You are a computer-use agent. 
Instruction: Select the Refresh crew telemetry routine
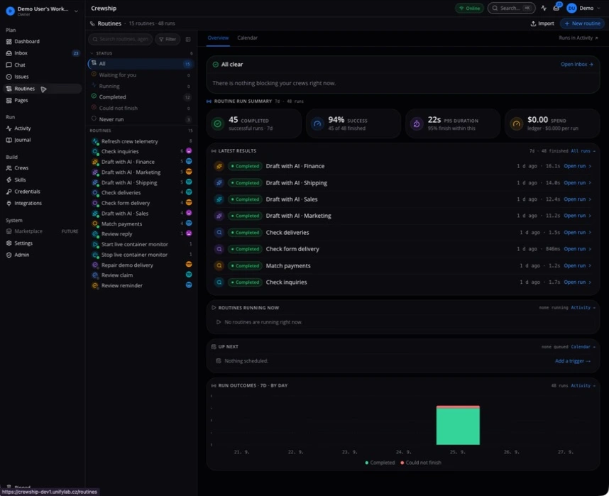click(x=141, y=141)
